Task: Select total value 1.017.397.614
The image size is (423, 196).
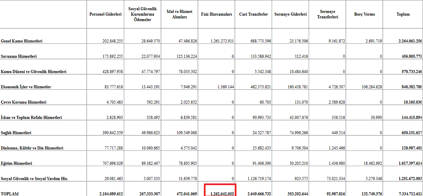Action: tap(410, 163)
